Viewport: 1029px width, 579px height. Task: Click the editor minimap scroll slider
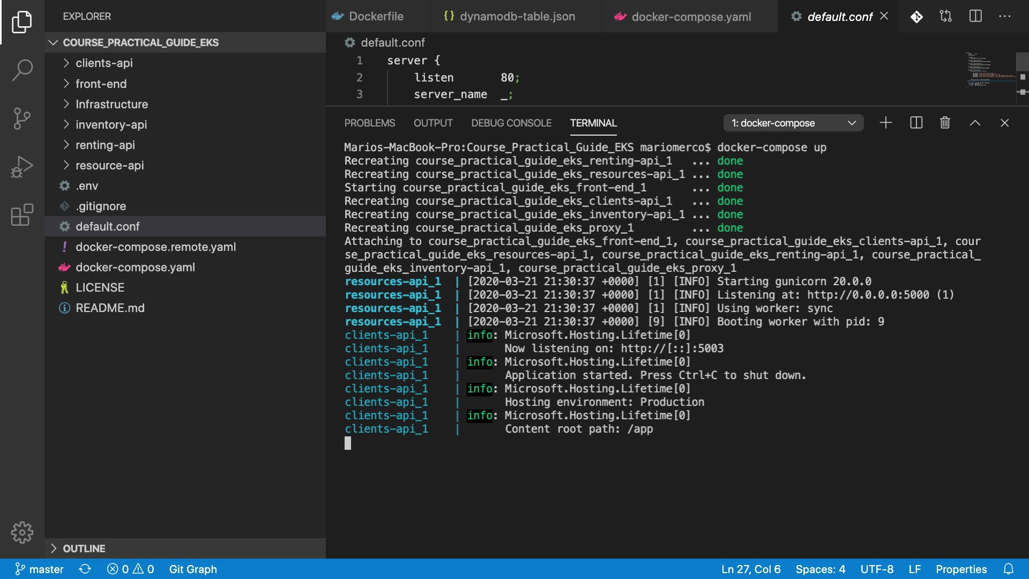[1022, 61]
